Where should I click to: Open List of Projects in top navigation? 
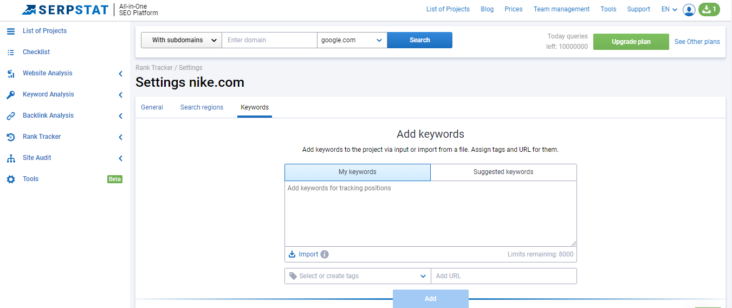pos(448,9)
